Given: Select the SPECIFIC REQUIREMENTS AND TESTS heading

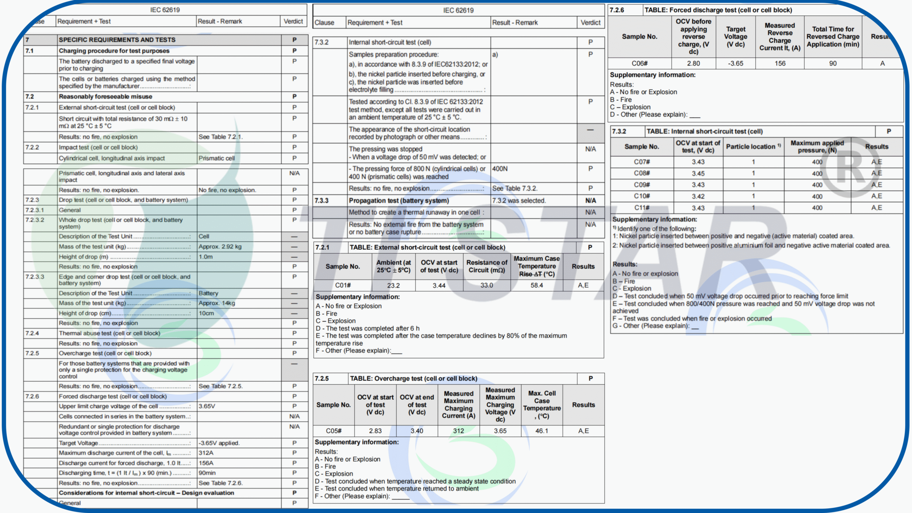Looking at the screenshot, I should point(117,40).
